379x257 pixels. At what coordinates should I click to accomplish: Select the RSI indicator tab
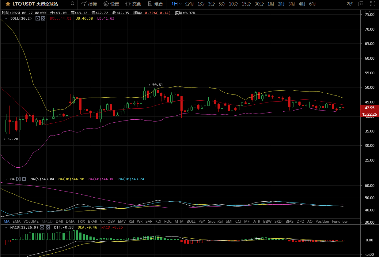click(131, 222)
